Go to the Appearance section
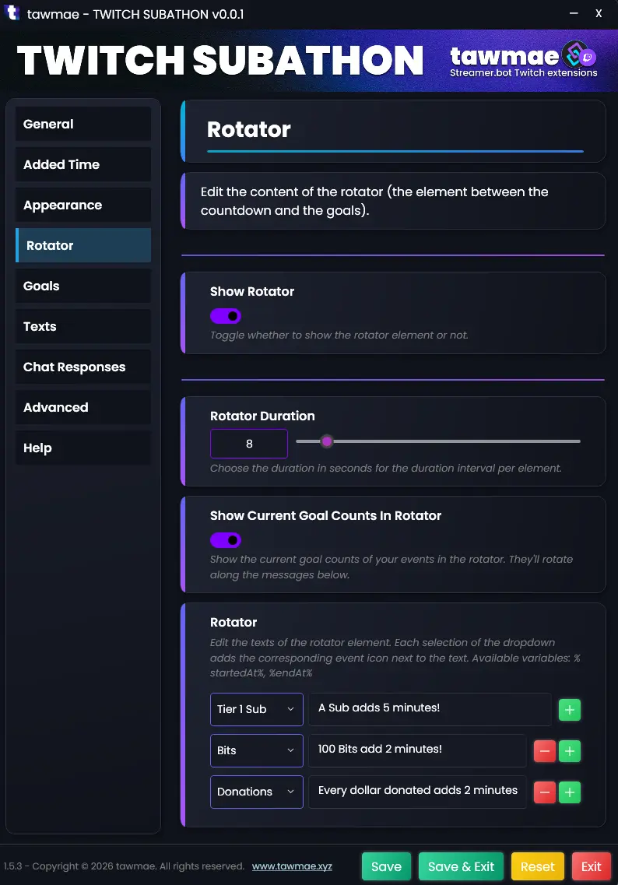The image size is (618, 885). tap(83, 205)
